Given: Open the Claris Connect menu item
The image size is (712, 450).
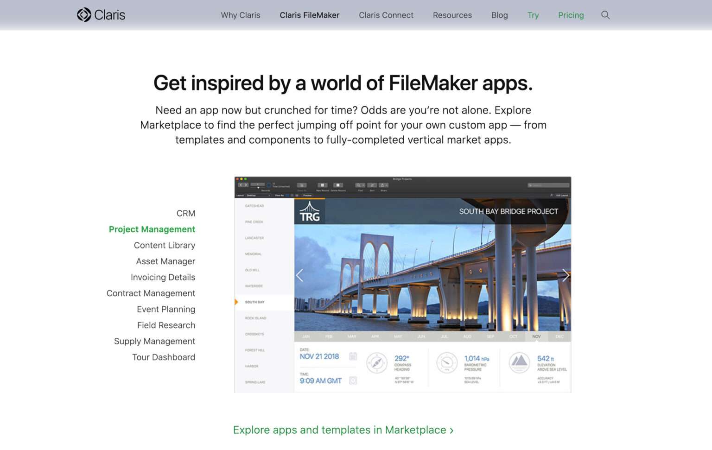Looking at the screenshot, I should click(386, 15).
